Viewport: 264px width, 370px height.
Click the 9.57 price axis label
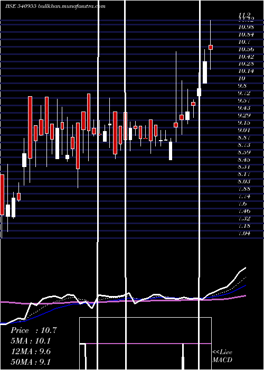pos(244,100)
